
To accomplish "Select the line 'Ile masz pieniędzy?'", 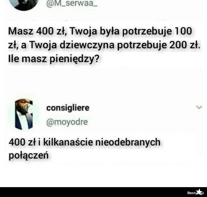I will coord(54,59).
